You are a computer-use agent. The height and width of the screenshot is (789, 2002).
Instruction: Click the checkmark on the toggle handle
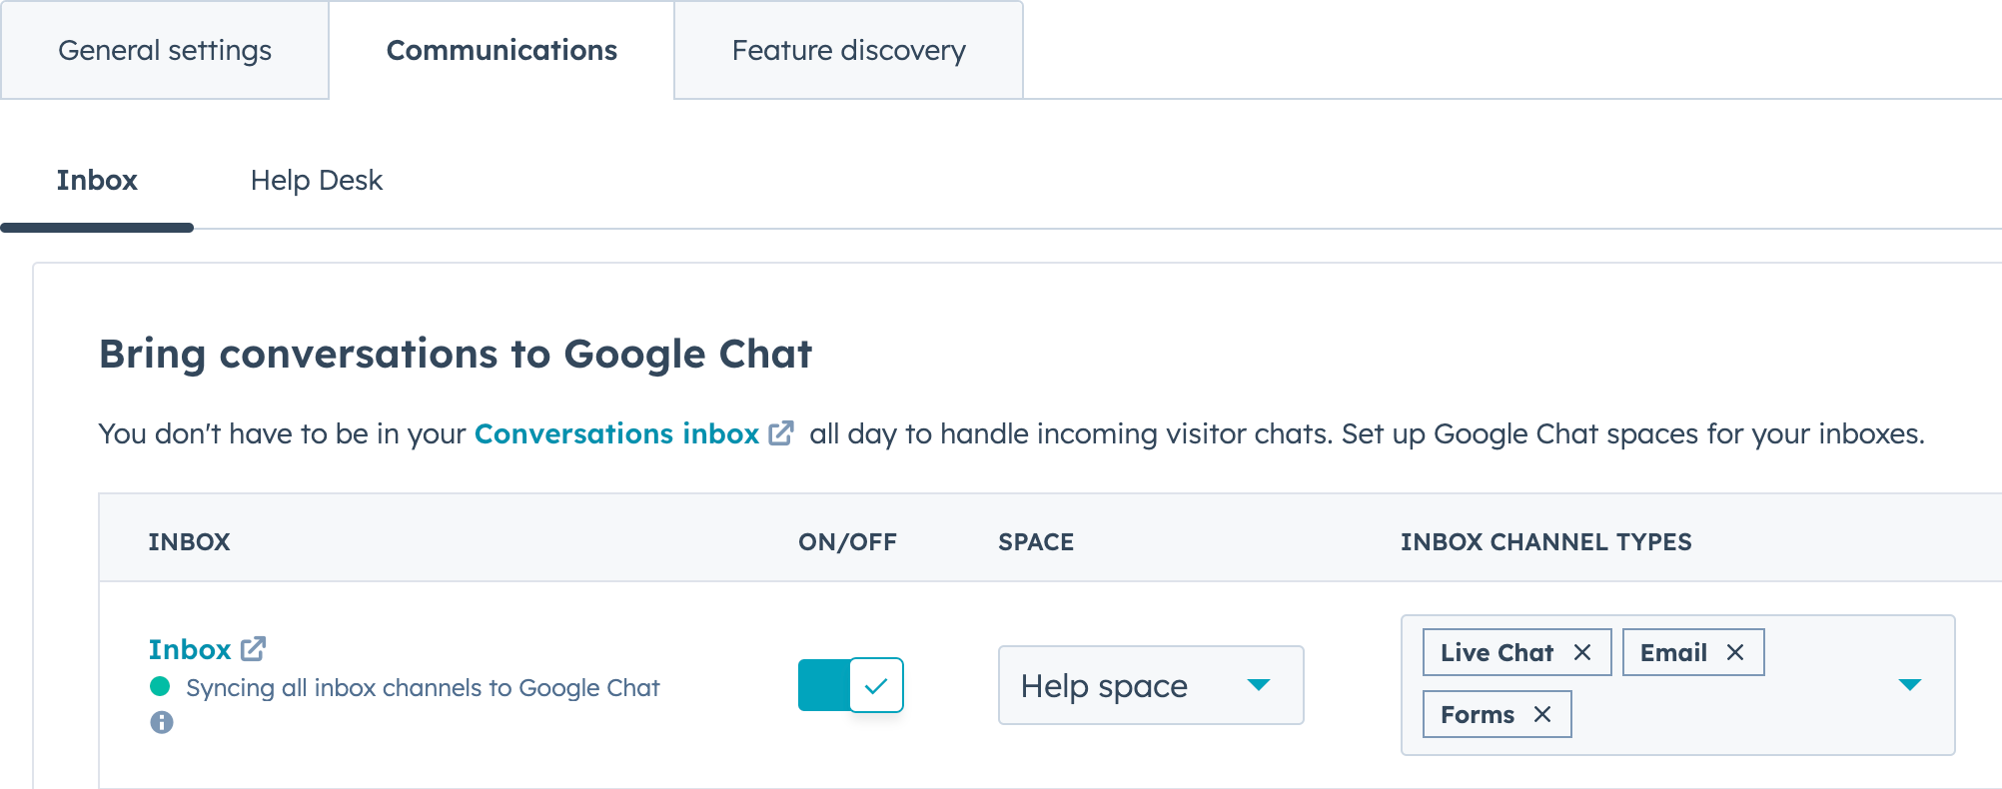point(876,685)
